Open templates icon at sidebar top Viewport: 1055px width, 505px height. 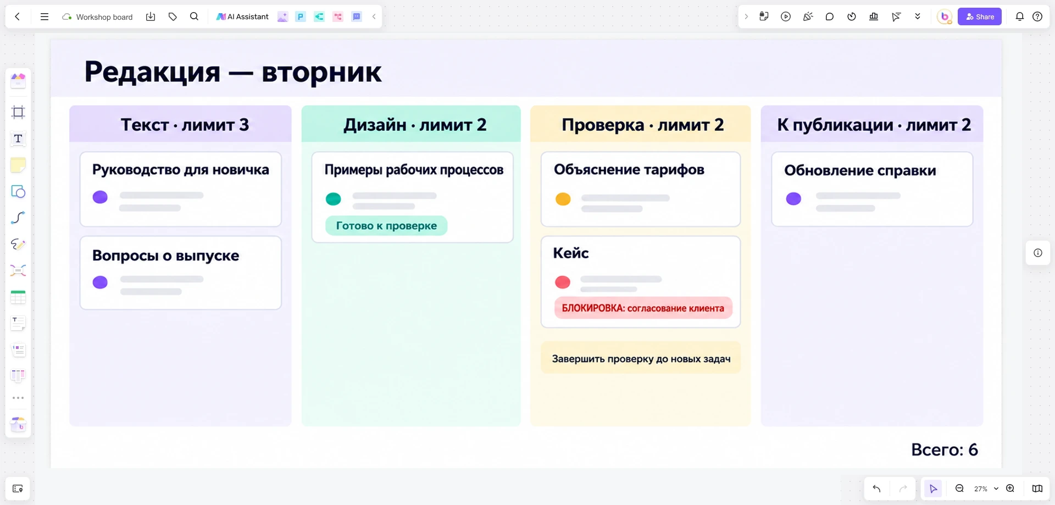[18, 80]
